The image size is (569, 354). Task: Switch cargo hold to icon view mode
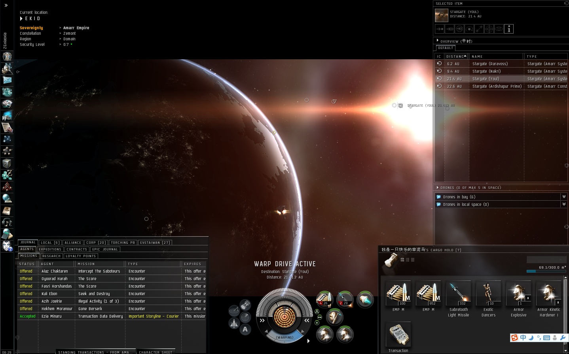(402, 260)
